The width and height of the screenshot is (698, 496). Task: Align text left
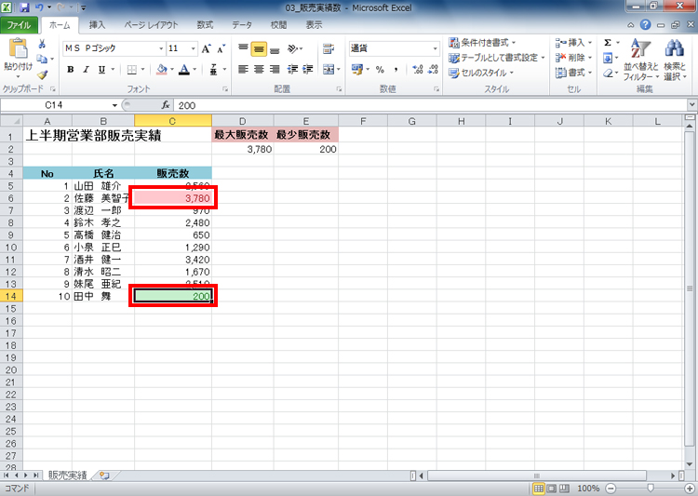coord(243,69)
